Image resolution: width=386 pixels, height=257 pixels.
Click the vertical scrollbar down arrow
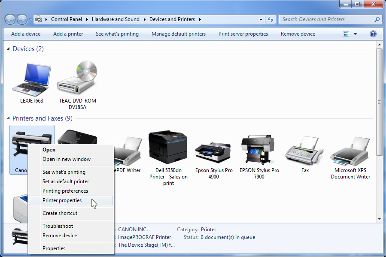point(379,218)
